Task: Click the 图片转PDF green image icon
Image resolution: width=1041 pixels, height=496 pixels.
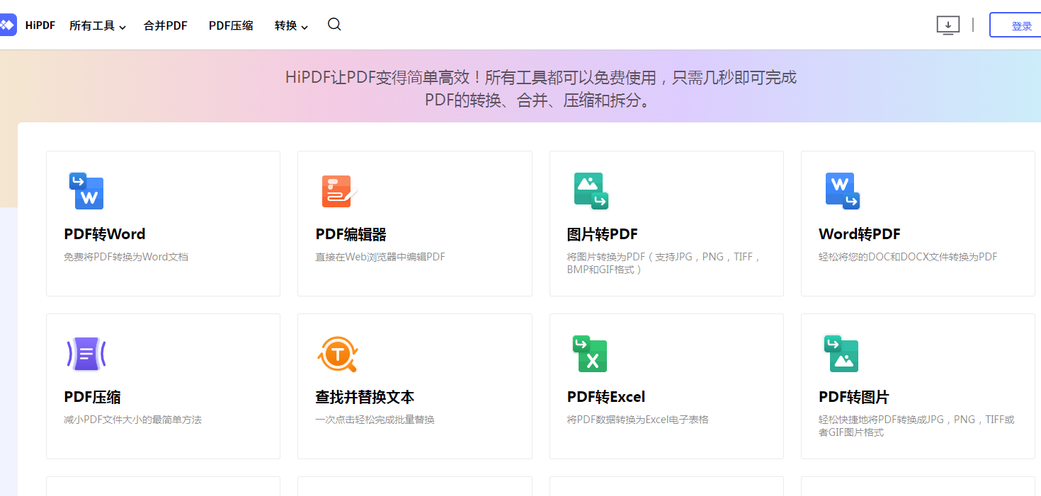Action: [591, 190]
